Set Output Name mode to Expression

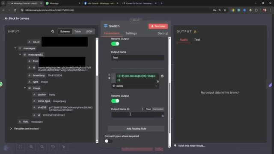tap(158, 109)
